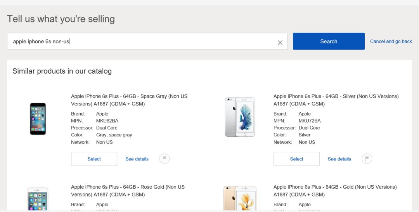Viewport: 419px width, 212px height.
Task: Open the Gold iPhone thumbnail image
Action: pyautogui.click(x=240, y=198)
